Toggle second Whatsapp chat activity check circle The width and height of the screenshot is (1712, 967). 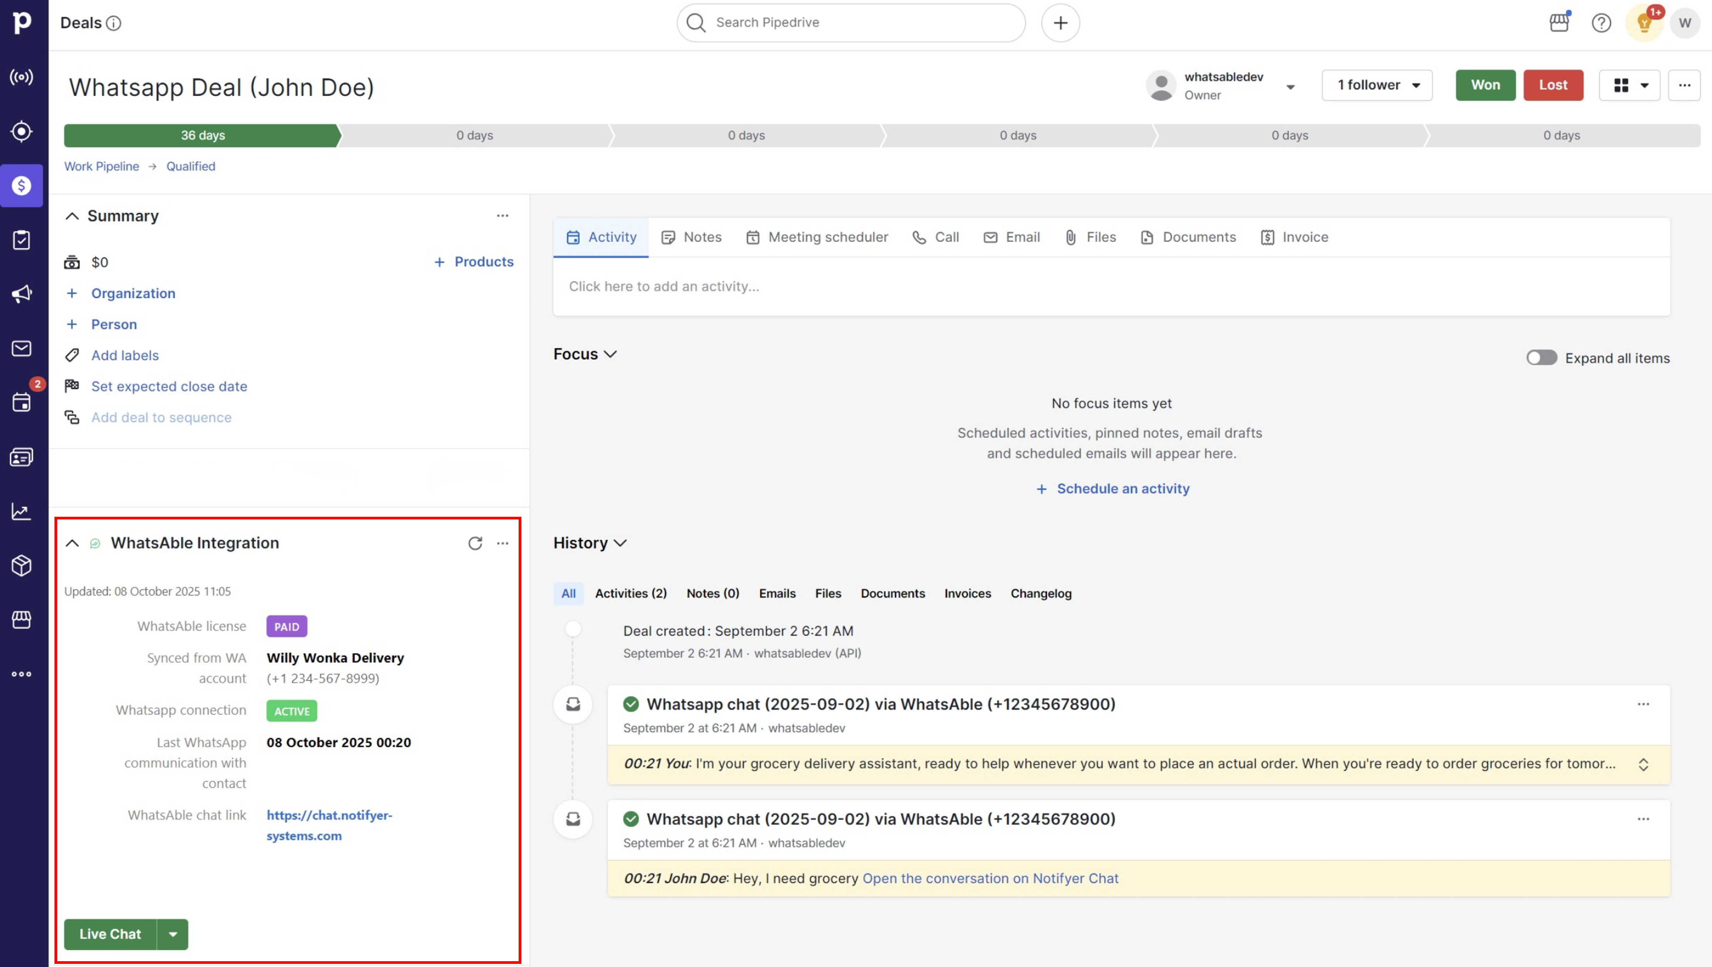(x=631, y=819)
